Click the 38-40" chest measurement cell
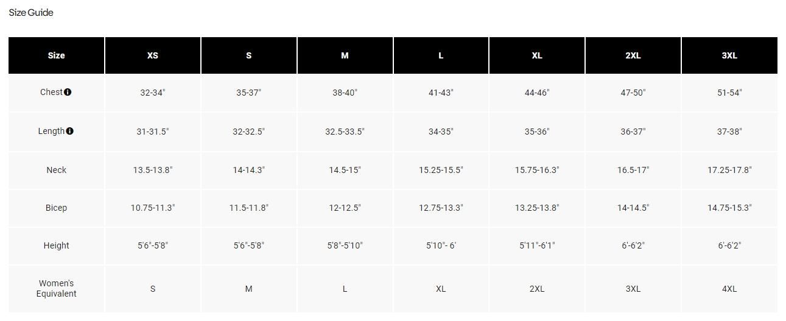 coord(345,93)
